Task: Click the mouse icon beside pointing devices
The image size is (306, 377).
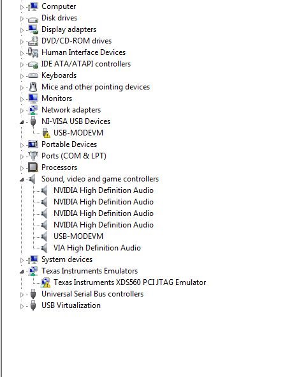Action: tap(33, 87)
